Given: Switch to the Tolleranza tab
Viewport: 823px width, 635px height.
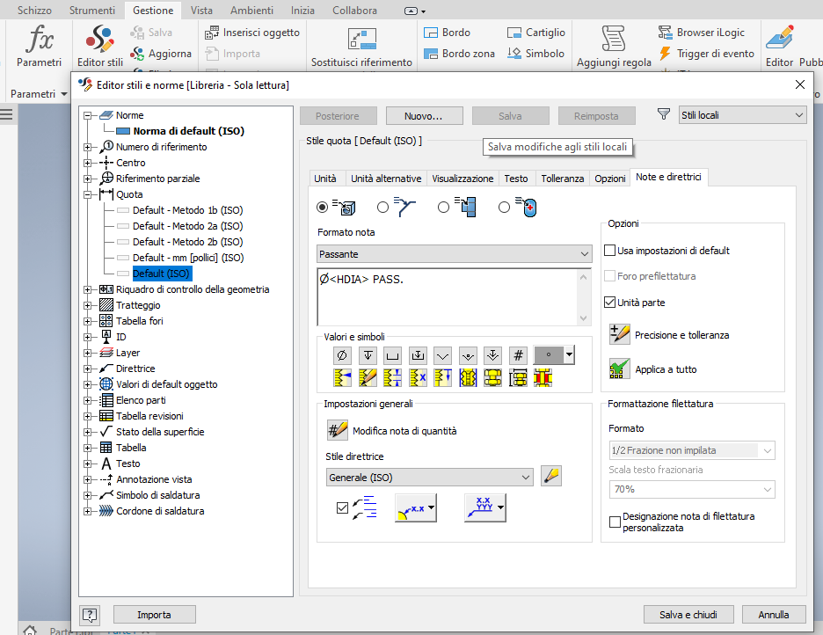Looking at the screenshot, I should tap(562, 178).
